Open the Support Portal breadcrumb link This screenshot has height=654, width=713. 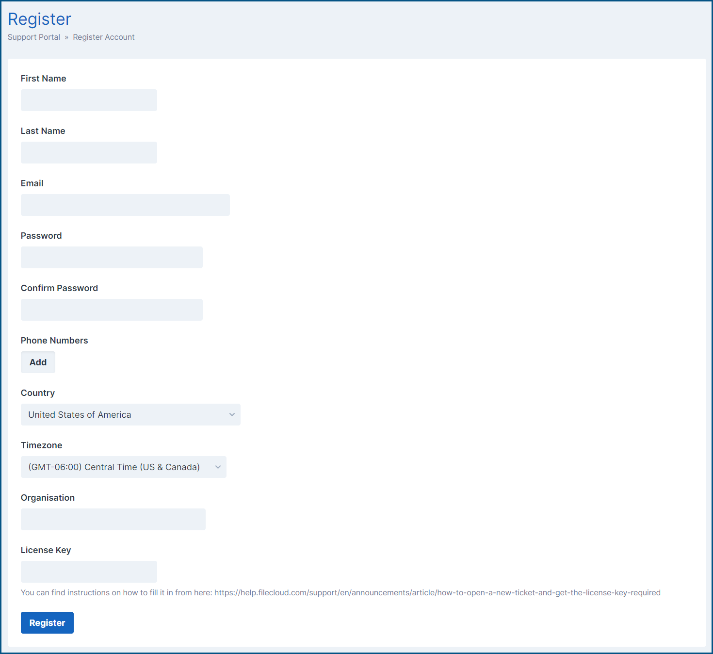pyautogui.click(x=33, y=37)
